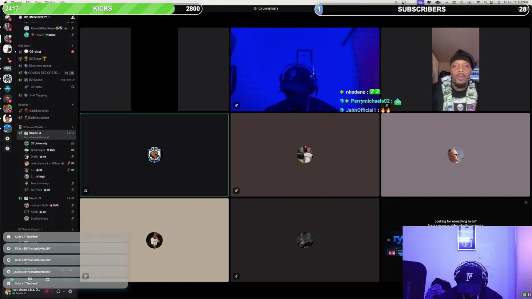Add a channel to 02 Sound Visuals
This screenshot has width=532, height=299.
point(73,229)
